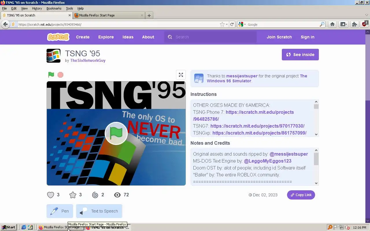Open the Bookmarks menu
This screenshot has height=231, width=370.
click(x=54, y=8)
